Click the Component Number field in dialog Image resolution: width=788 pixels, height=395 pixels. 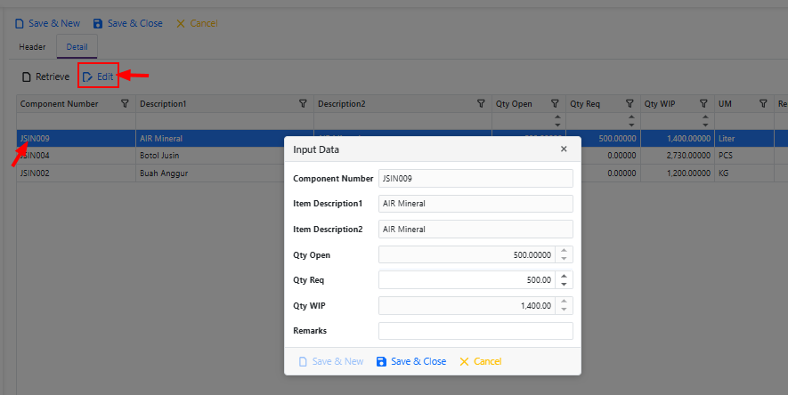(x=475, y=178)
